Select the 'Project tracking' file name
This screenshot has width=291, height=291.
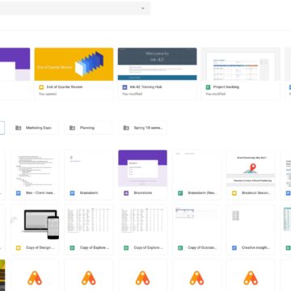click(226, 87)
